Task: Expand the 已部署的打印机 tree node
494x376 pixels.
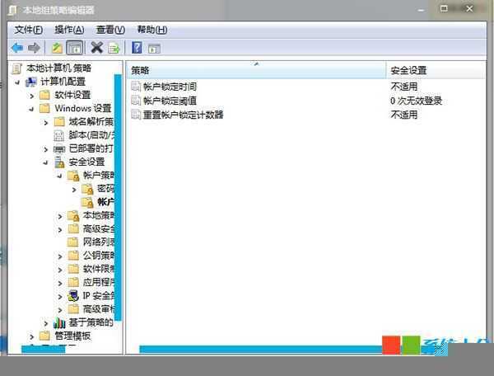Action: pos(46,149)
